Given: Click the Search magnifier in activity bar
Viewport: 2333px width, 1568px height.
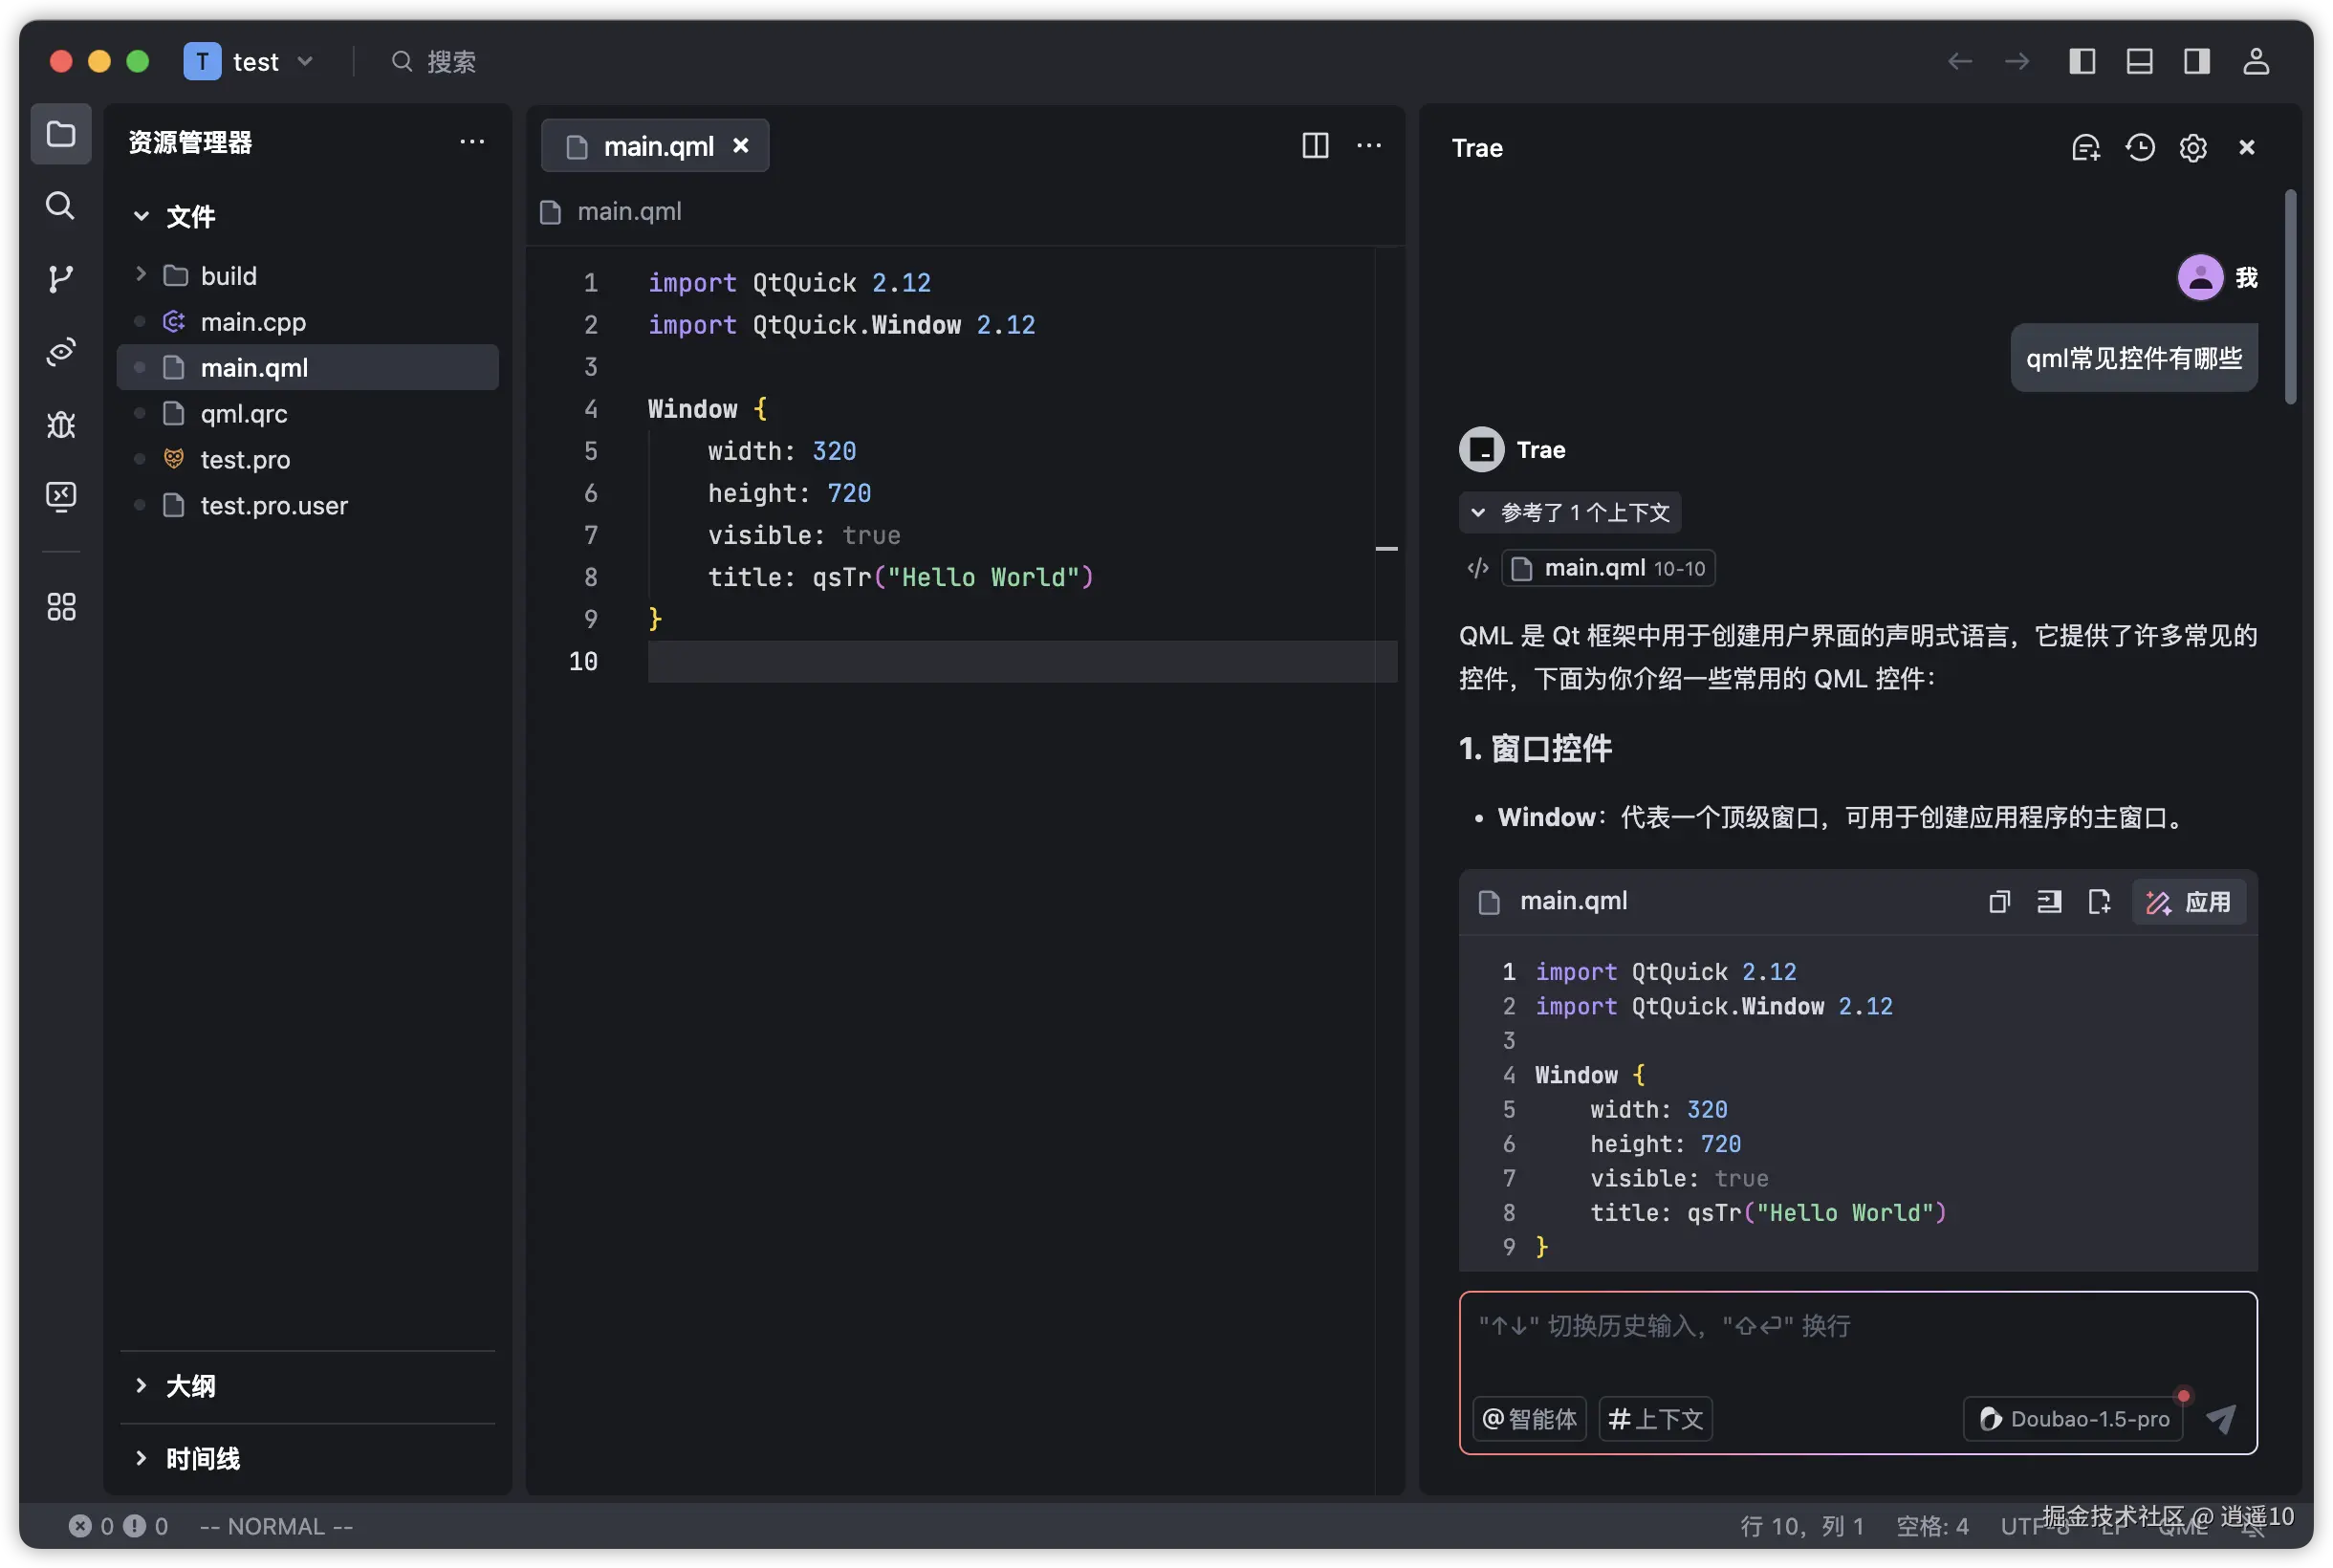Looking at the screenshot, I should tap(61, 206).
